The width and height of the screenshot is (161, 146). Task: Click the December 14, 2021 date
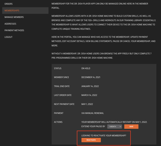tap(91, 77)
